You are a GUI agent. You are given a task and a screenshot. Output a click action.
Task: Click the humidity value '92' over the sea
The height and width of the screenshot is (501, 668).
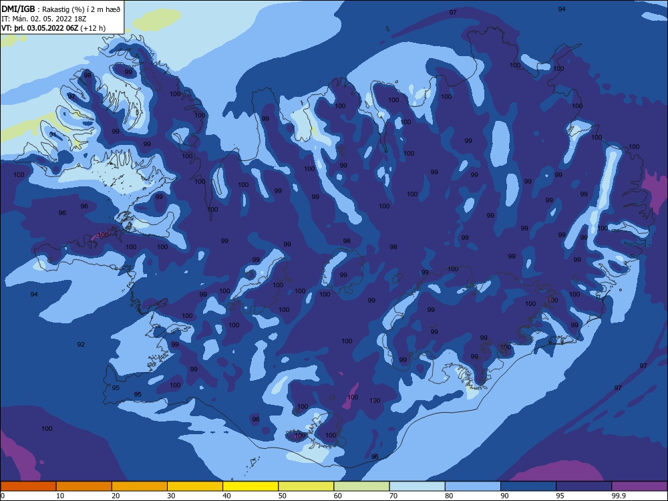[x=81, y=344]
